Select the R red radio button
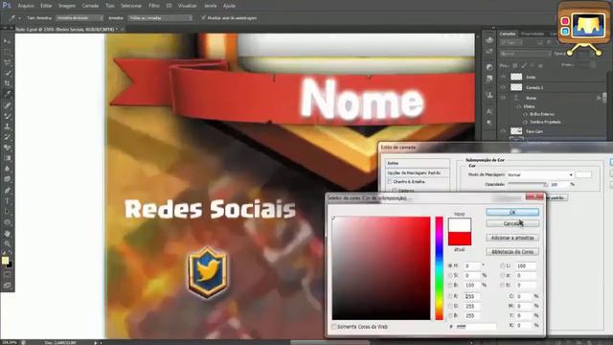 450,296
